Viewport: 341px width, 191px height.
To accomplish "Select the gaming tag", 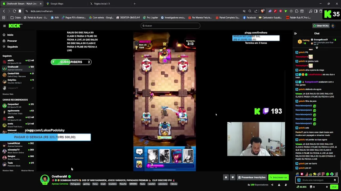I will click(86, 184).
